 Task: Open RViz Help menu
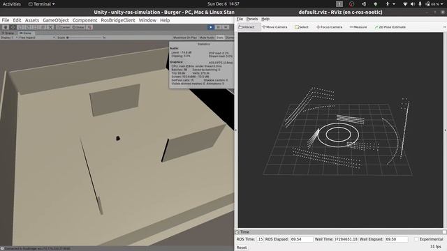(265, 19)
